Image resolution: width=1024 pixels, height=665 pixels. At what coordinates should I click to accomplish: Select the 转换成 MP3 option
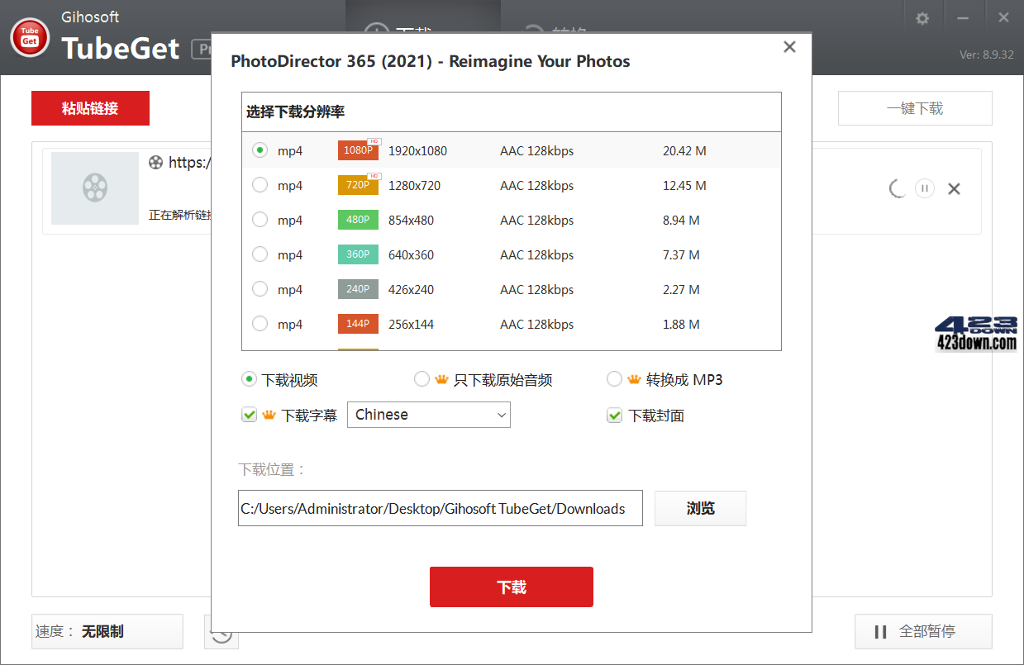point(614,378)
